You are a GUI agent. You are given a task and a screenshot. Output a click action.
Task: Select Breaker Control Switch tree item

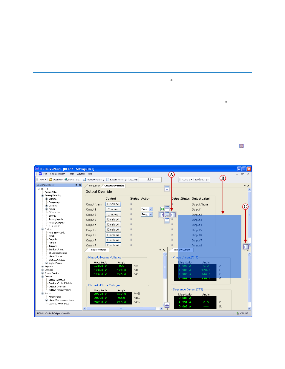click(x=60, y=283)
